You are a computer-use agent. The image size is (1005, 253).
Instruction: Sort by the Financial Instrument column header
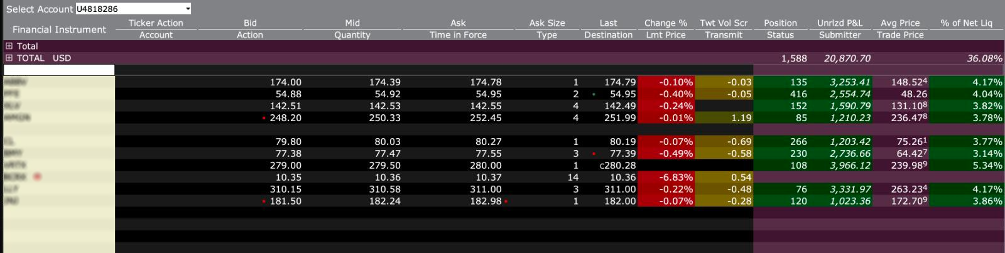(x=59, y=30)
